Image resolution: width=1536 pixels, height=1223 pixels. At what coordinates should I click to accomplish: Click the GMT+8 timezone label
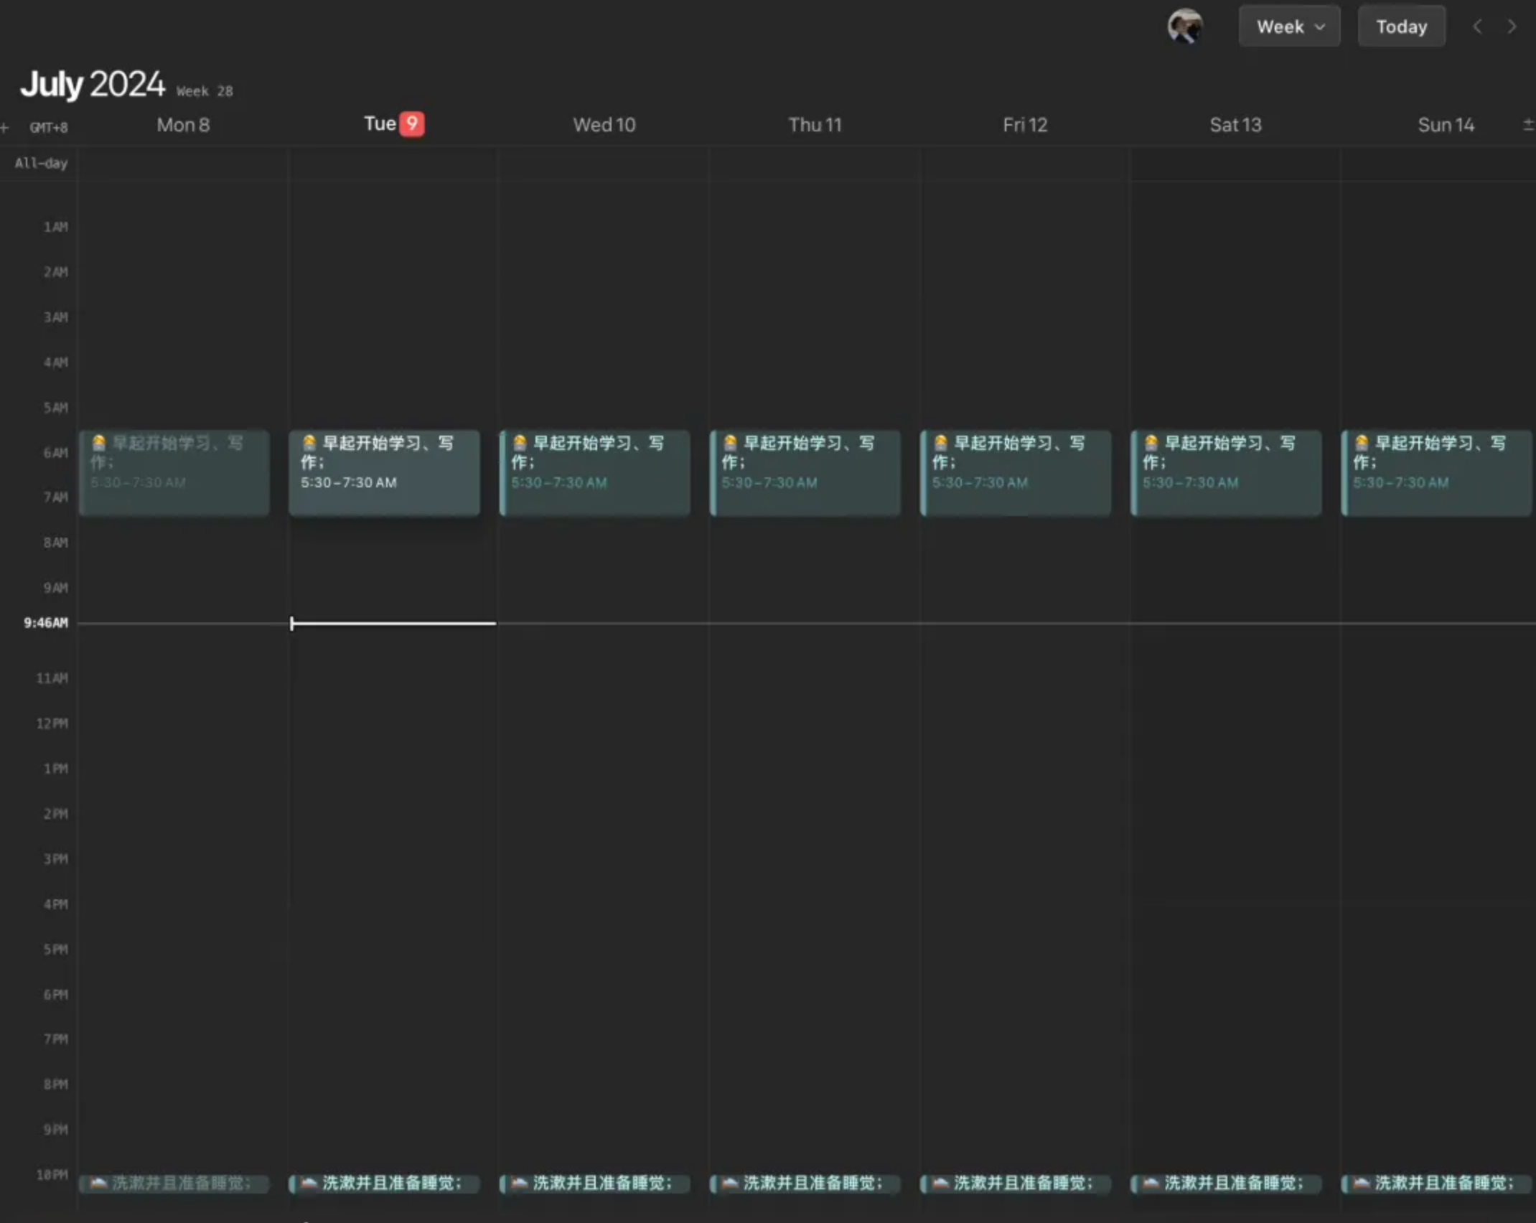pyautogui.click(x=49, y=128)
